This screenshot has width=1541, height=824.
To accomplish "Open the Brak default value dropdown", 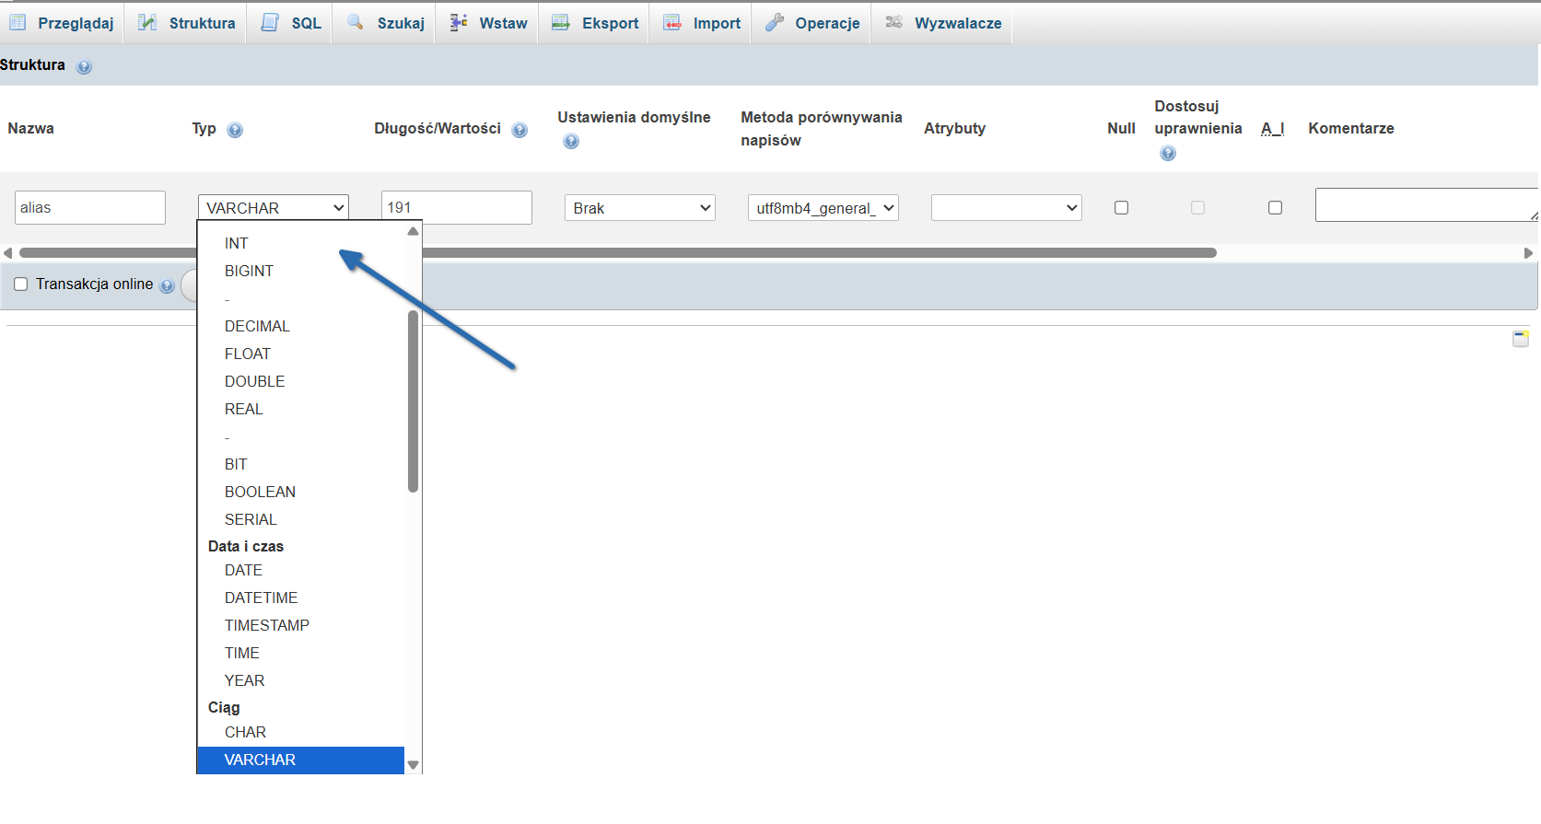I will coord(639,208).
